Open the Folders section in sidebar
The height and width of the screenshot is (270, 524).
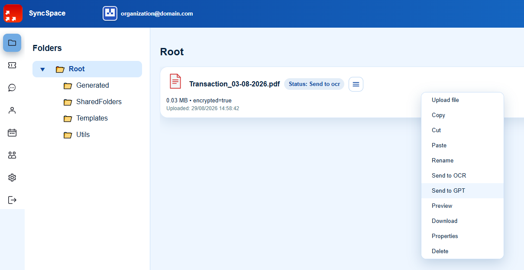(x=12, y=43)
